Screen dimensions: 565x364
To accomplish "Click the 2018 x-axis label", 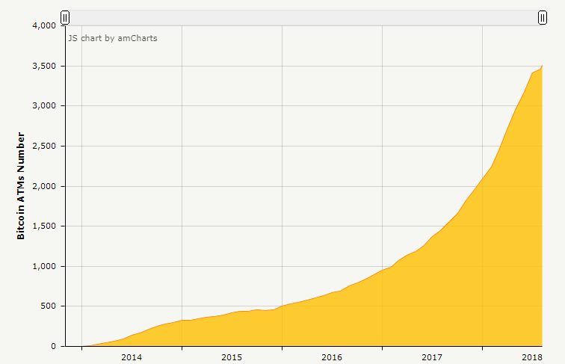I will [532, 357].
